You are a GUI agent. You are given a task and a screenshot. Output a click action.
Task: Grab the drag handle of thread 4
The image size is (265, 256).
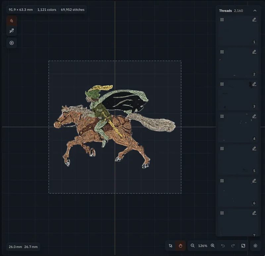[222, 116]
